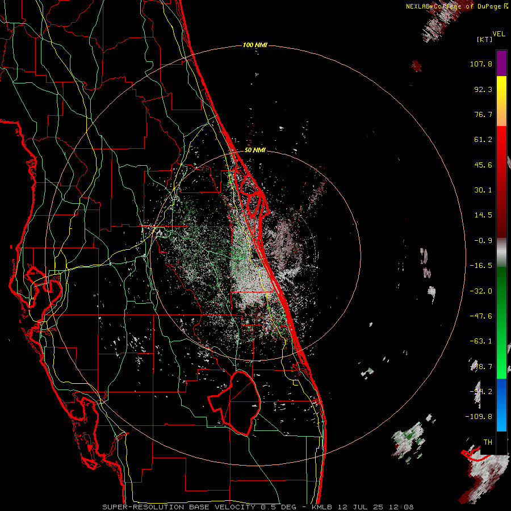Screen dimensions: 511x511
Task: Click the -32.0 scale value
Action: coord(481,291)
